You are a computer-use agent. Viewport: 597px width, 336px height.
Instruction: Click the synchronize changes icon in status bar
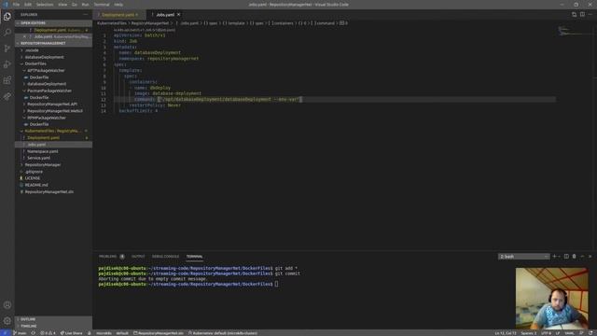point(34,333)
